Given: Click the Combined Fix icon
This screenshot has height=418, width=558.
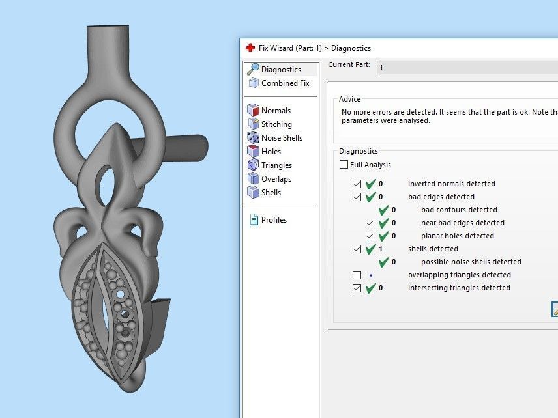Looking at the screenshot, I should point(254,83).
